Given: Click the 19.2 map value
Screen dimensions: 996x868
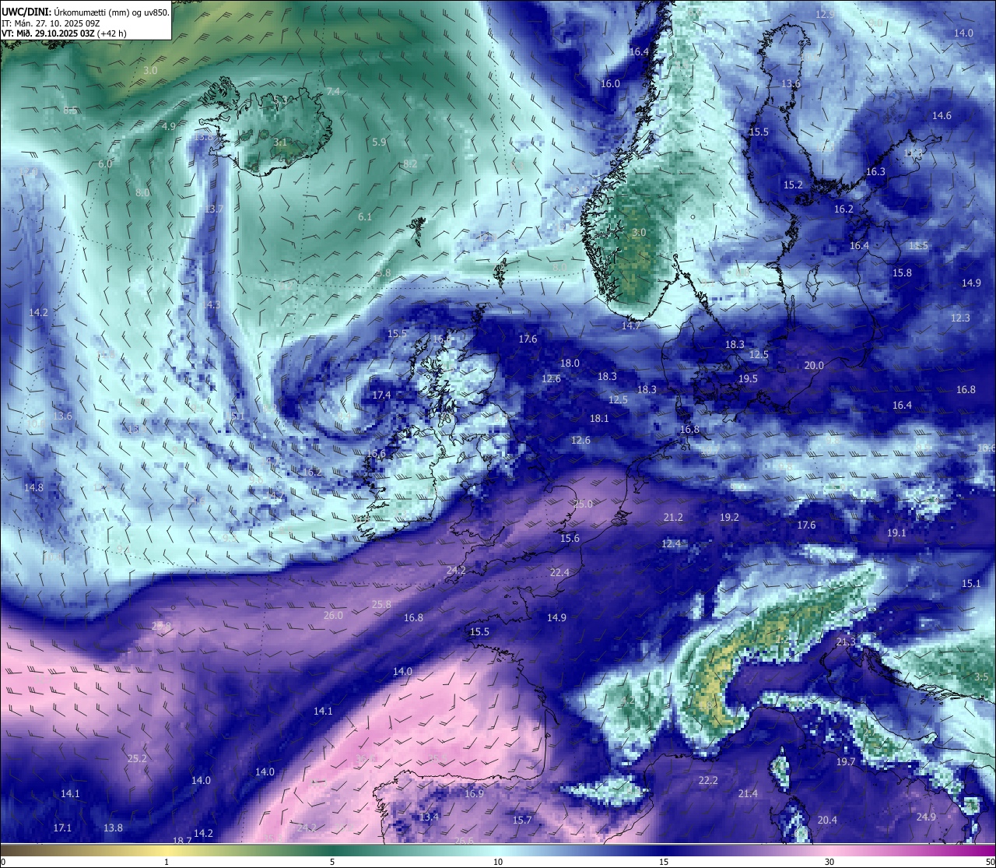Looking at the screenshot, I should pyautogui.click(x=729, y=518).
